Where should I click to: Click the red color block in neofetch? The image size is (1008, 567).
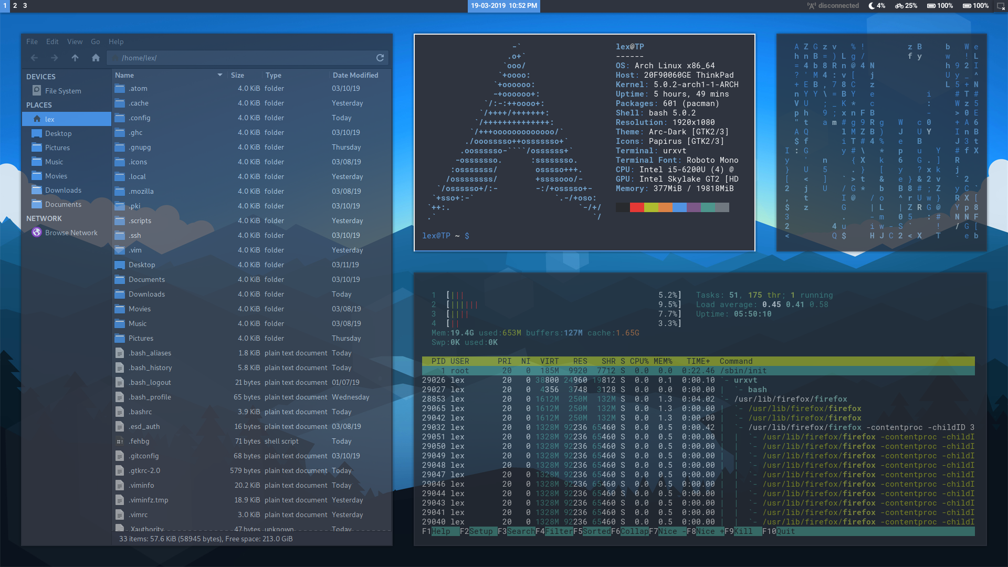click(x=637, y=207)
